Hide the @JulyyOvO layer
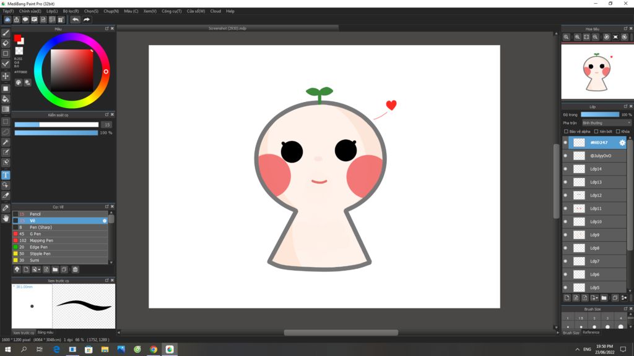 565,156
